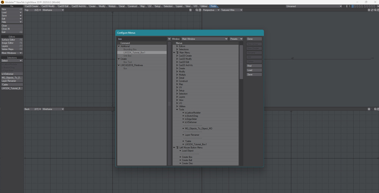Switch to the Layers tab
The width and height of the screenshot is (379, 193).
click(x=179, y=6)
